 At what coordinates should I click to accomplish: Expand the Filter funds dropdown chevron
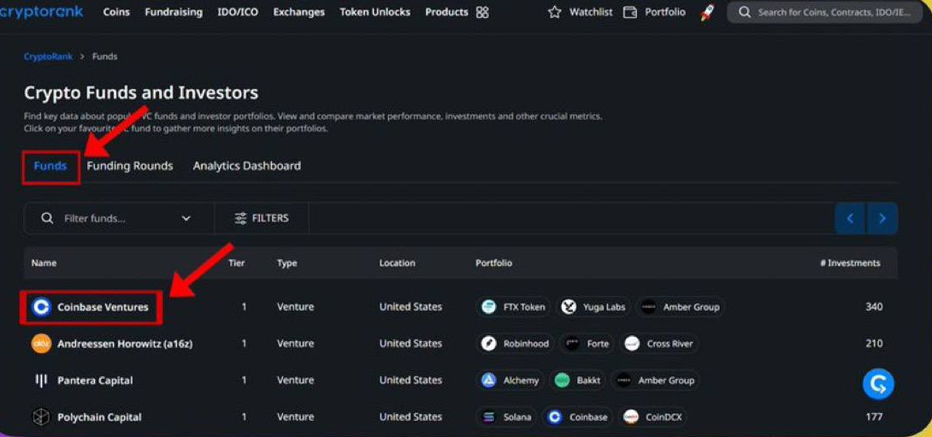pyautogui.click(x=186, y=218)
